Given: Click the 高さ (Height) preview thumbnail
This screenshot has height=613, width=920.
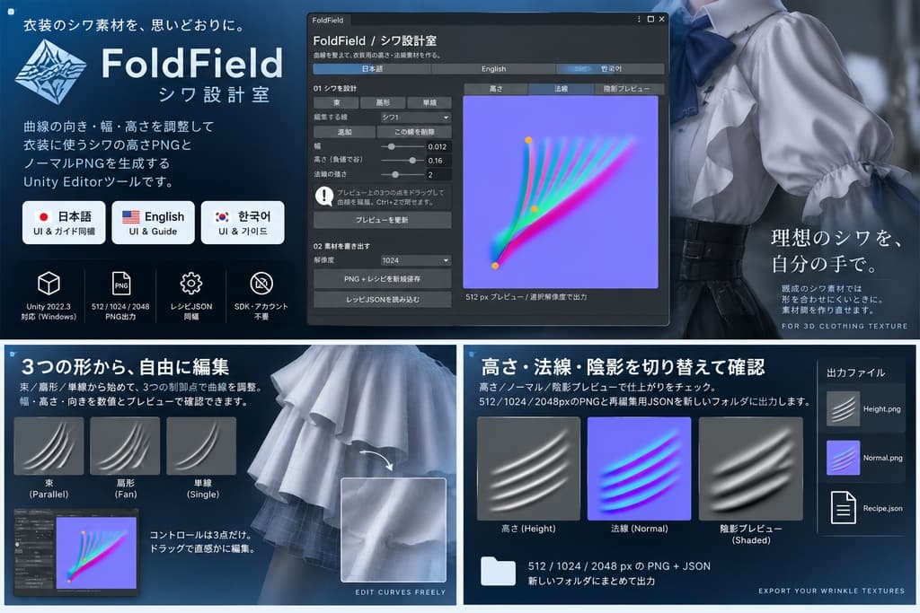Looking at the screenshot, I should pyautogui.click(x=528, y=469).
